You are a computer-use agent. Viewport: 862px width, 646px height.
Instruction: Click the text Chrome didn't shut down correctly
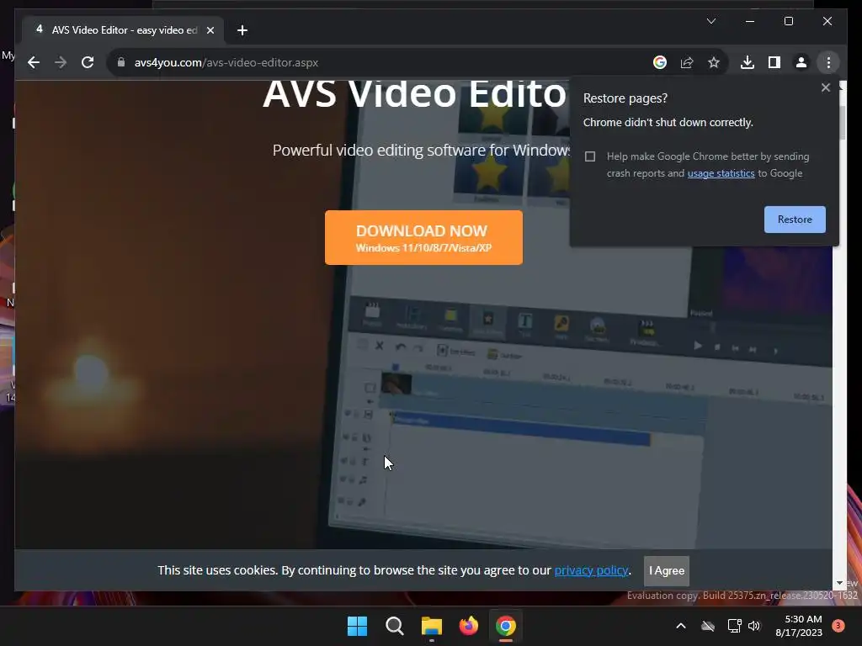point(668,123)
